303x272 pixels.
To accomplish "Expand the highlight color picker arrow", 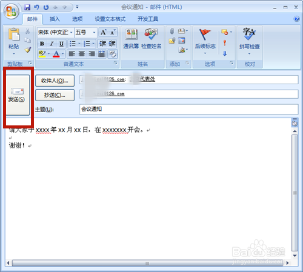I will pyautogui.click(x=48, y=54).
